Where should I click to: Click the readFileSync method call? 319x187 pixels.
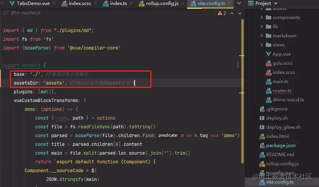click(94, 127)
